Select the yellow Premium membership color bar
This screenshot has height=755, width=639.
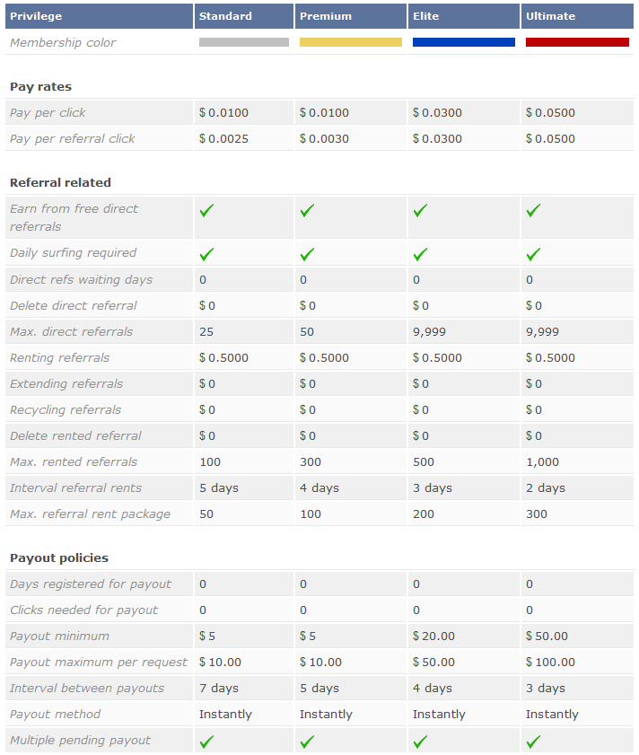351,42
